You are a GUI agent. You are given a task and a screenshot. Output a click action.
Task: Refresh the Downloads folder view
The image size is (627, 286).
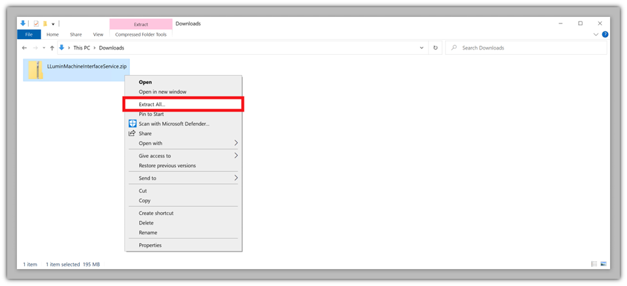point(436,48)
